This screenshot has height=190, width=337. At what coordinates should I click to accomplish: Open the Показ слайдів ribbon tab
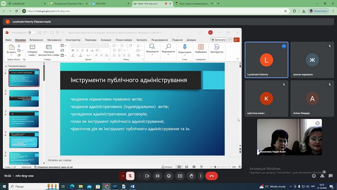click(124, 40)
